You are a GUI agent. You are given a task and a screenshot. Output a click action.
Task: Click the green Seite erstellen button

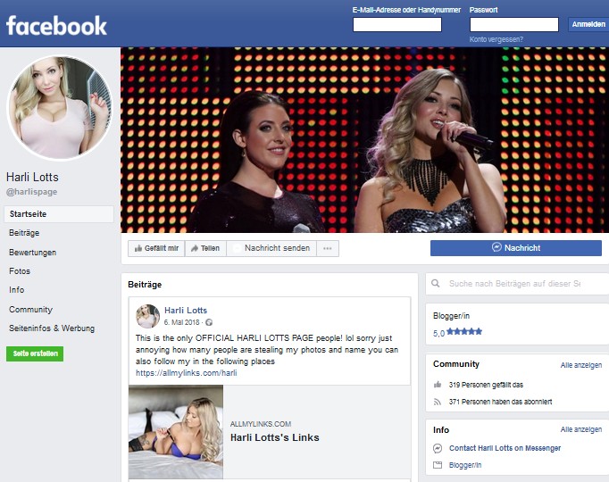click(35, 353)
